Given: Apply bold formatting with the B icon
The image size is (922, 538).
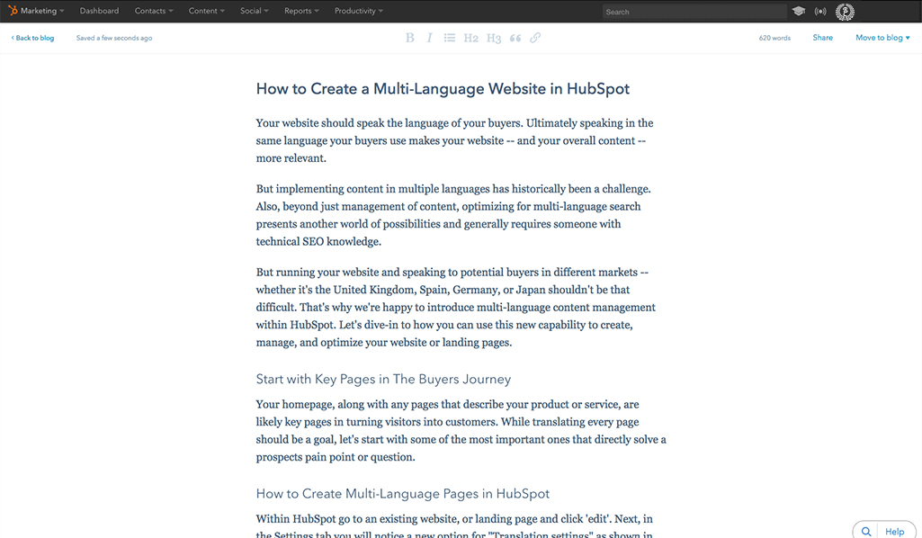Looking at the screenshot, I should click(410, 38).
